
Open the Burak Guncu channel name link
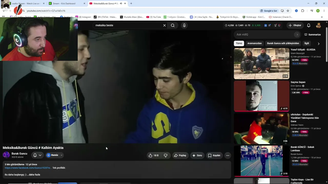click(19, 154)
